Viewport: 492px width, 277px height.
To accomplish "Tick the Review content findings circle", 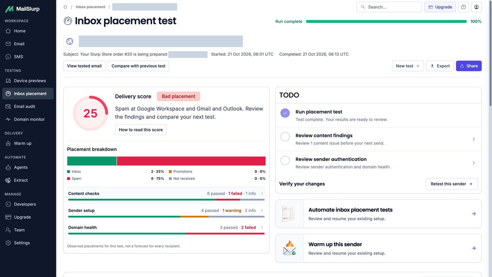I will 285,137.
